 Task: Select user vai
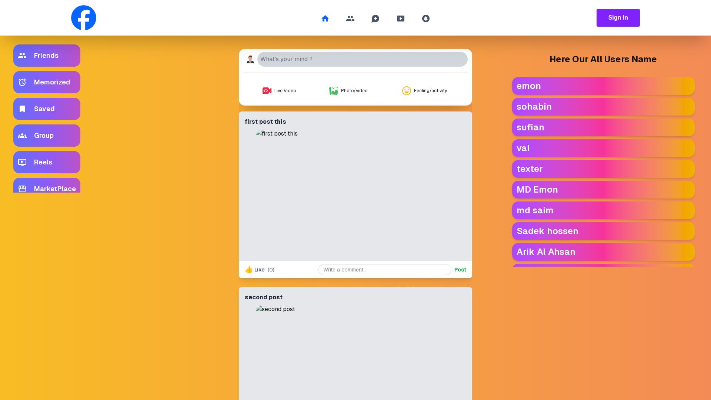click(x=603, y=148)
